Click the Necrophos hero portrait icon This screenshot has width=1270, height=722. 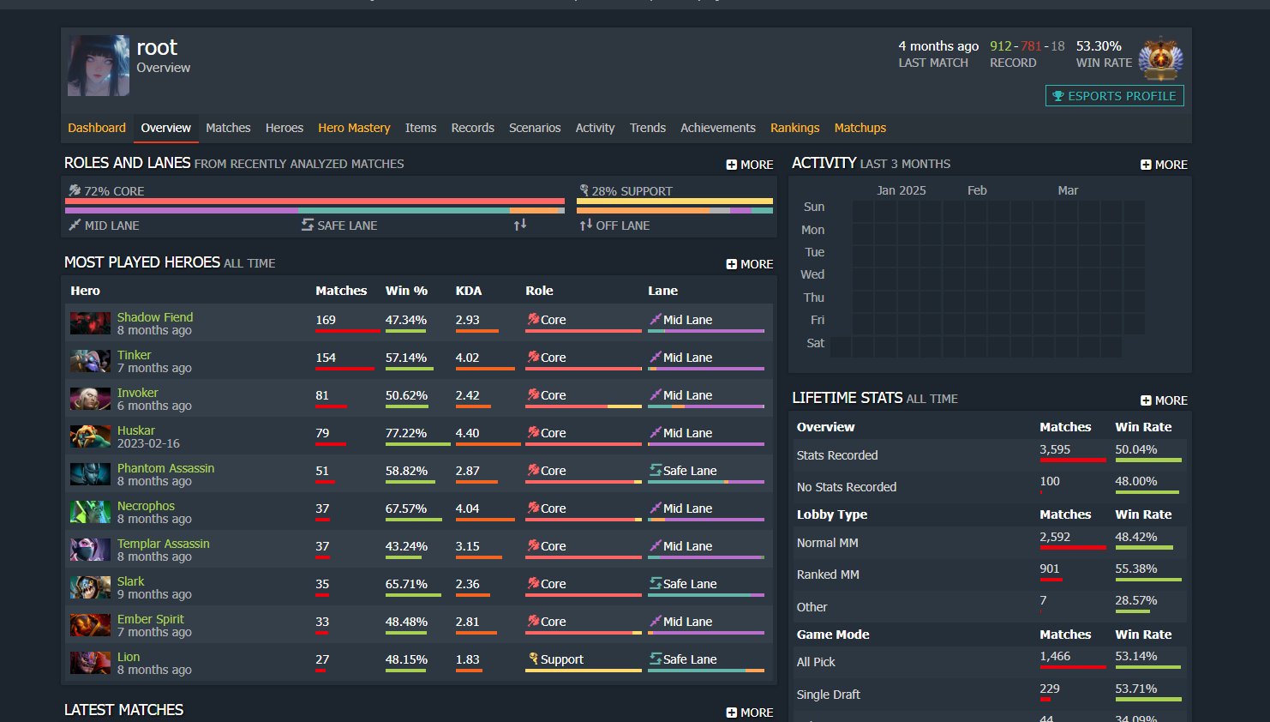(90, 513)
